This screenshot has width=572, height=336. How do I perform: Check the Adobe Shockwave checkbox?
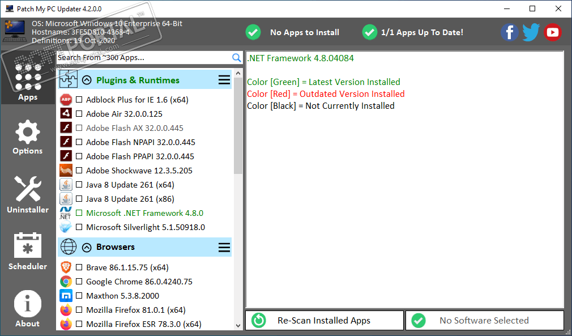(79, 171)
